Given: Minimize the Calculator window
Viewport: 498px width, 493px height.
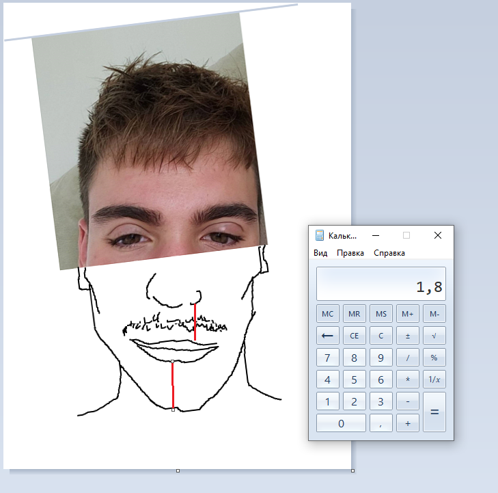Looking at the screenshot, I should tap(376, 235).
